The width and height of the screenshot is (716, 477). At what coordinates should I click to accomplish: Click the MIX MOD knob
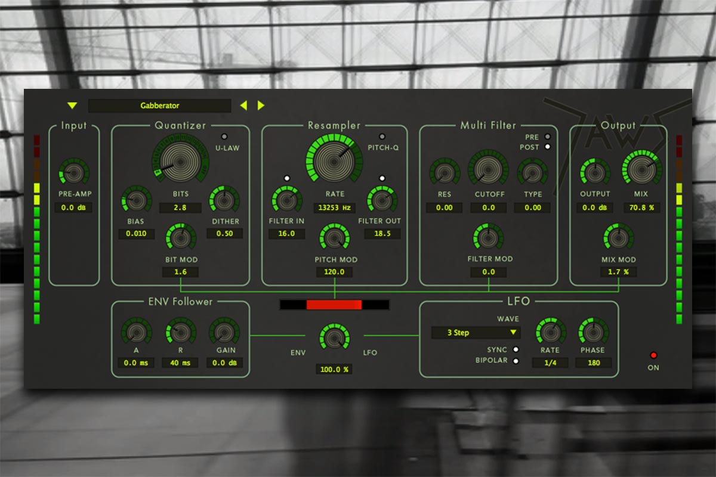click(618, 237)
